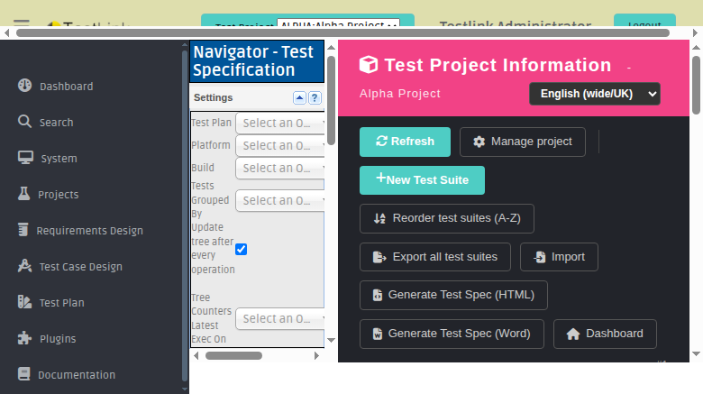Uncheck Update tree after every operation
This screenshot has width=703, height=394.
click(x=241, y=249)
